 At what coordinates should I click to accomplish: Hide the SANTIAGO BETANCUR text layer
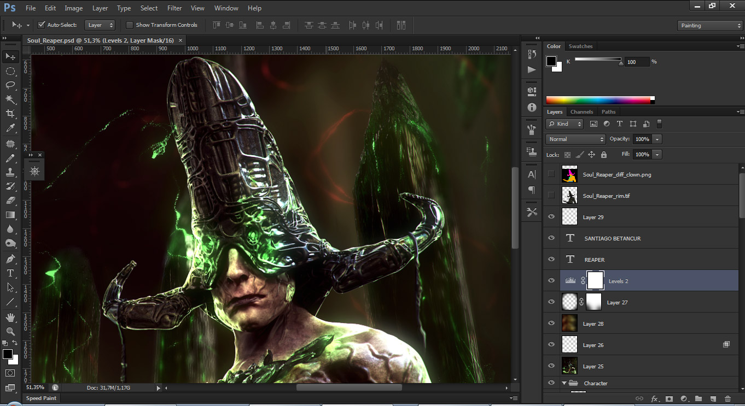coord(551,238)
